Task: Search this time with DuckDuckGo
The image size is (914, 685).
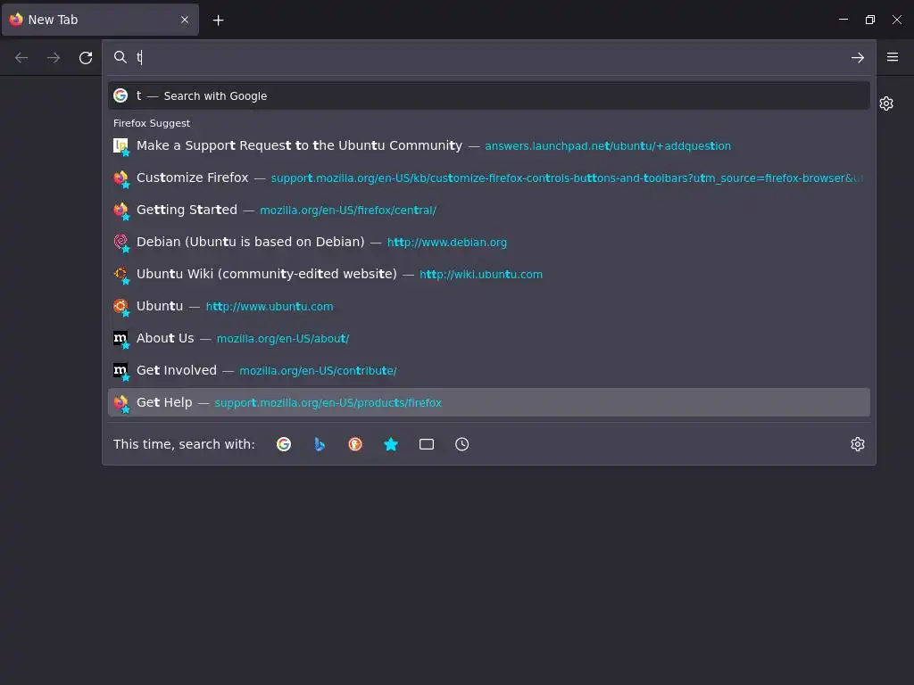Action: coord(355,444)
